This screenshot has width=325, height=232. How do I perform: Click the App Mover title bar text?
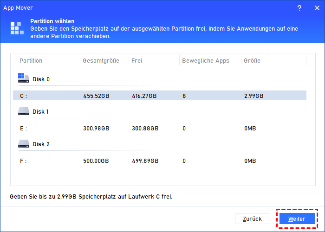tap(19, 8)
